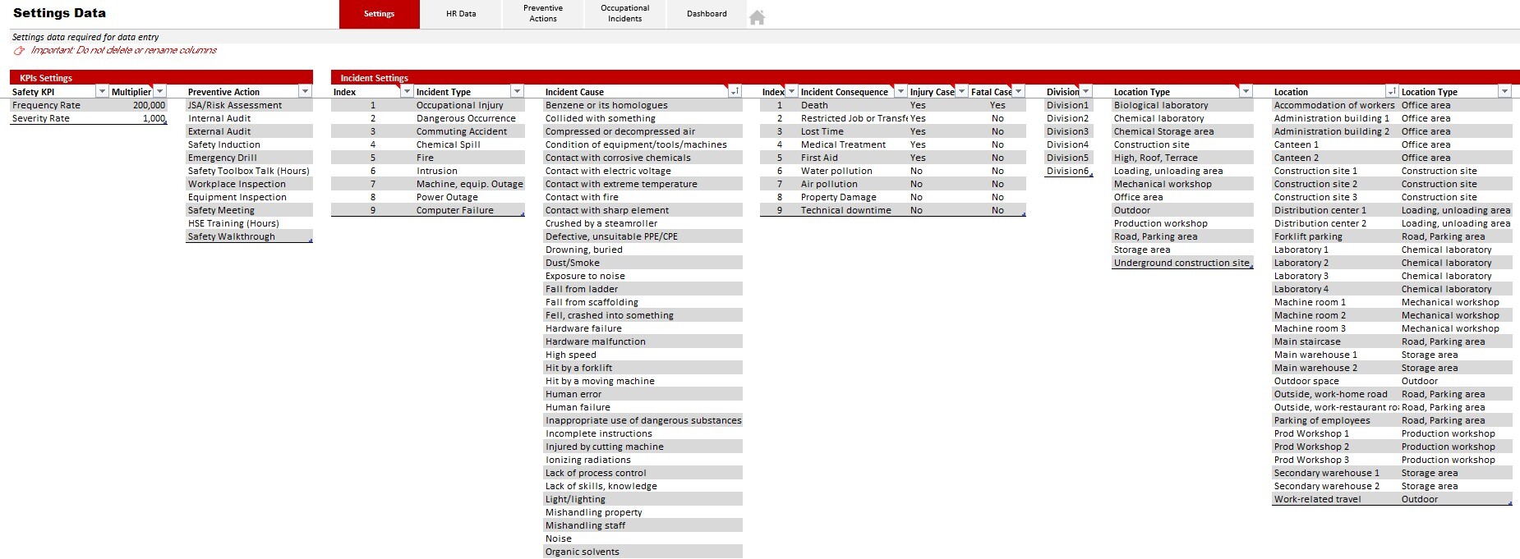
Task: Click the Ionizing radiations cause
Action: click(643, 460)
